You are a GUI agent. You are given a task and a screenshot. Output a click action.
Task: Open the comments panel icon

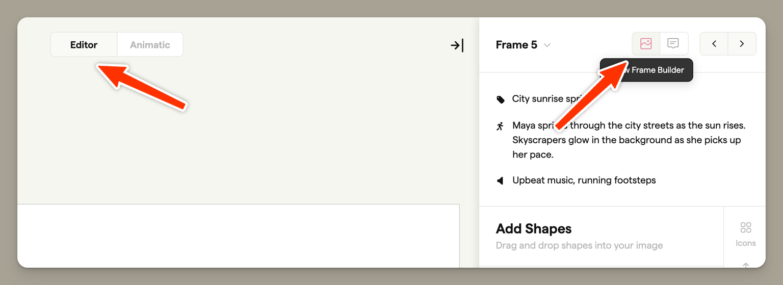click(x=673, y=44)
